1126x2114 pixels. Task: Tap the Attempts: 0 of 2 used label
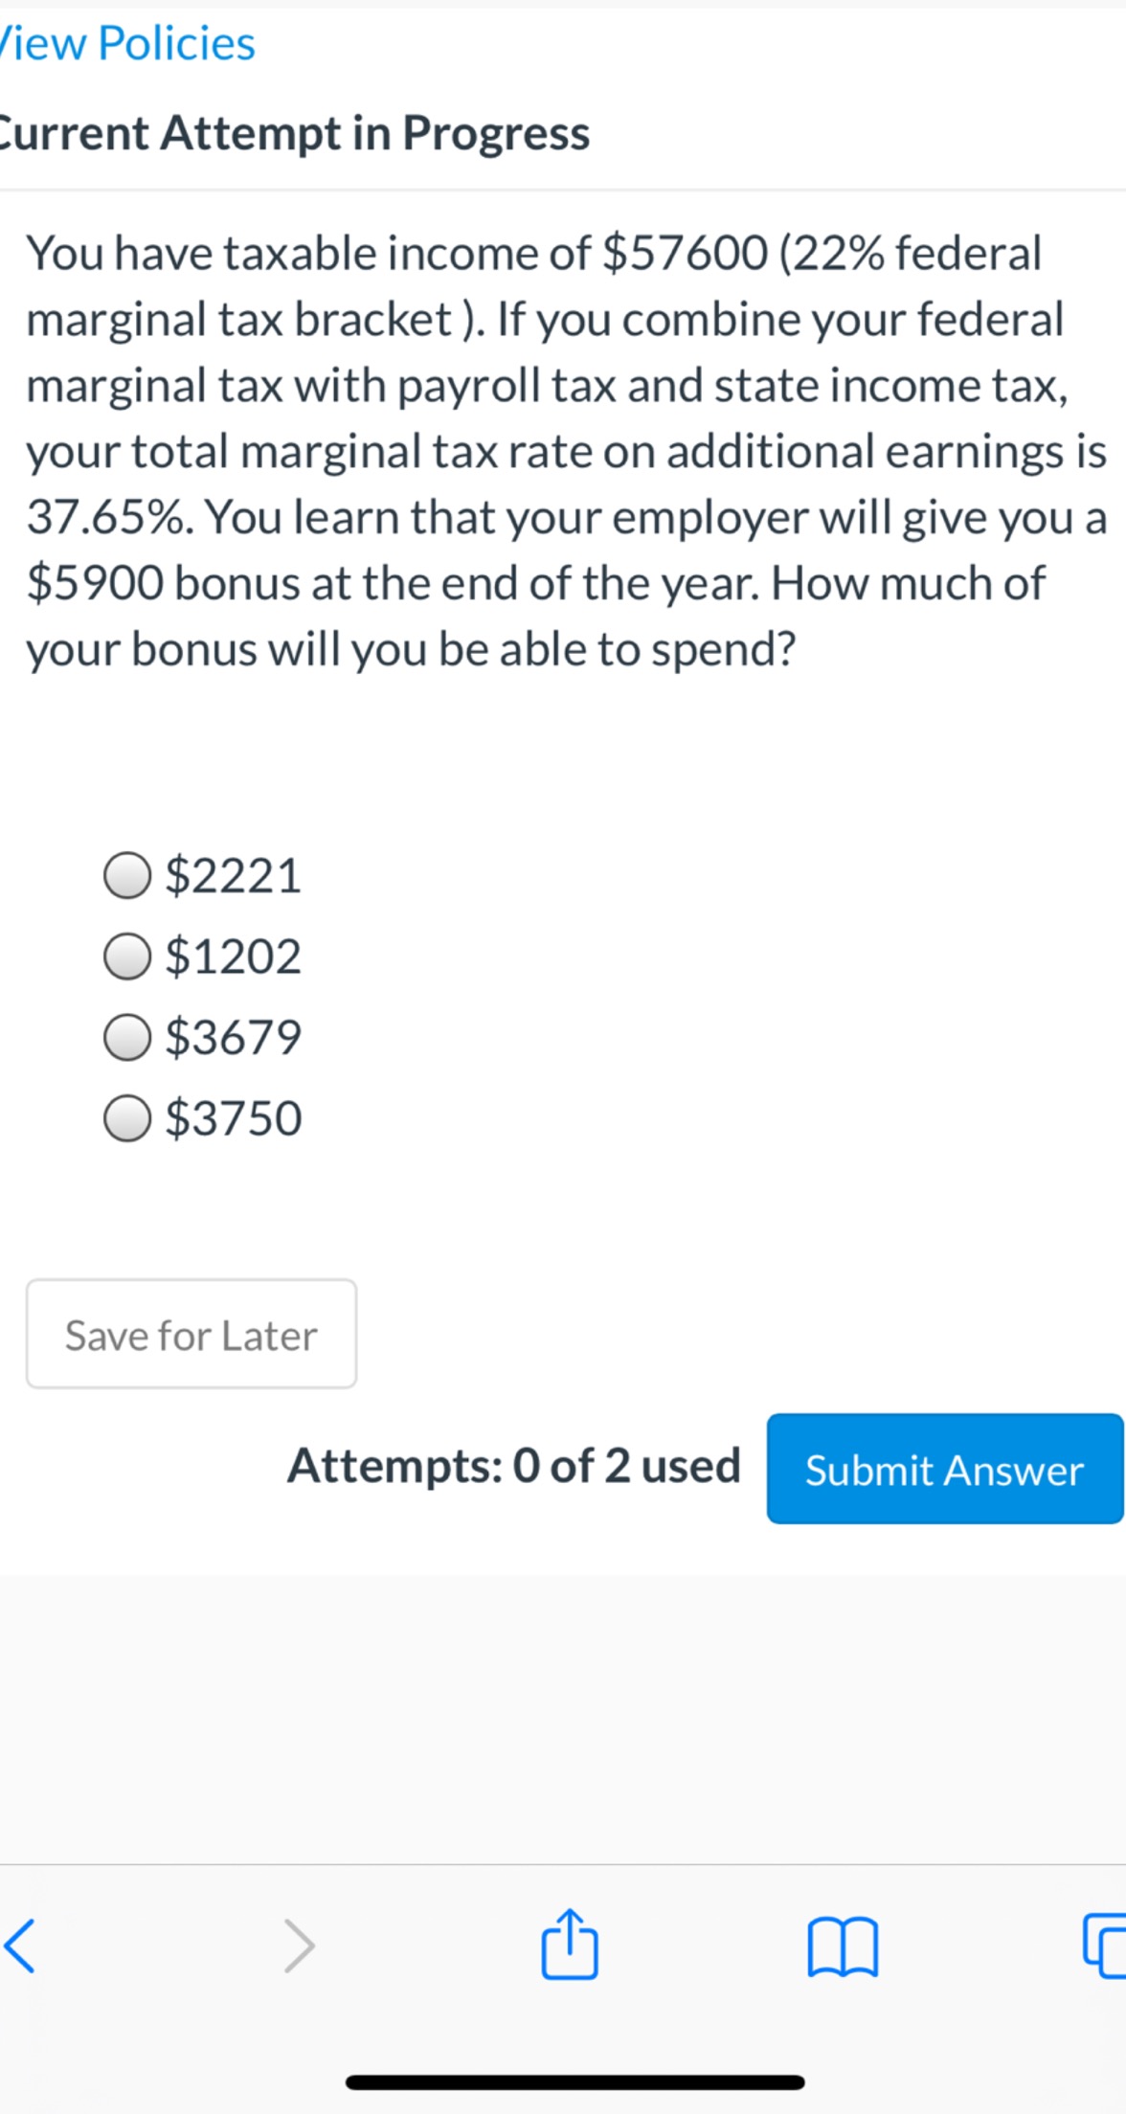(x=514, y=1467)
